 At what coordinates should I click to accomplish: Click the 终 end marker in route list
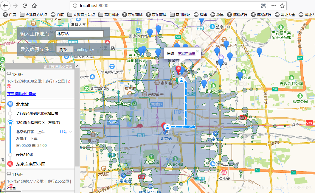click(x=10, y=164)
